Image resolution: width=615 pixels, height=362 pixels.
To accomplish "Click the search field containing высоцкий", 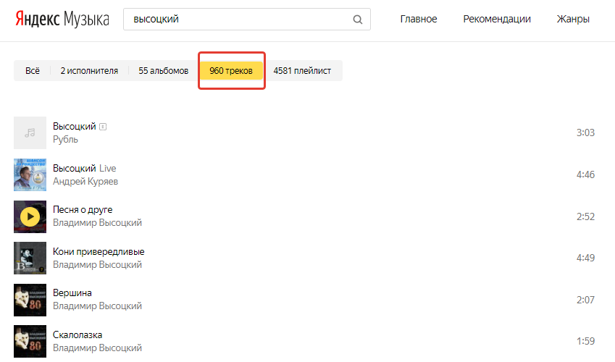I will click(x=247, y=20).
